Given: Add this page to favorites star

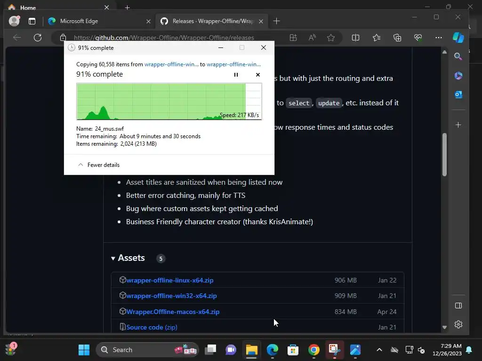Looking at the screenshot, I should [331, 38].
